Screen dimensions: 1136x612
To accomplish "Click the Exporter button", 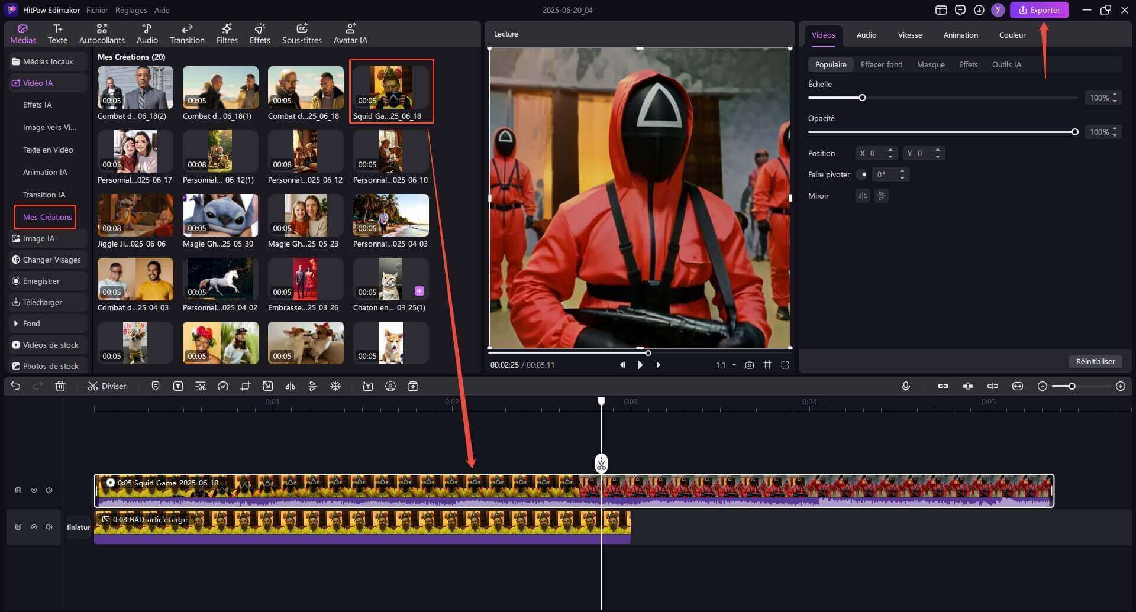I will (x=1040, y=10).
